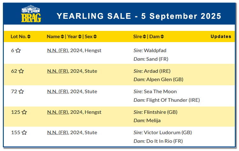Image resolution: width=239 pixels, height=151 pixels.
Task: Open N.N. (FR) link in lot 72 row
Action: [x=58, y=91]
